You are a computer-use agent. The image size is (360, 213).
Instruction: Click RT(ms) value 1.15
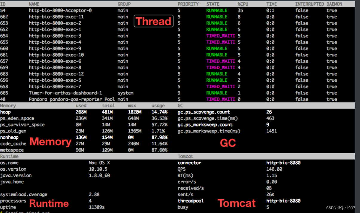pos(272,175)
